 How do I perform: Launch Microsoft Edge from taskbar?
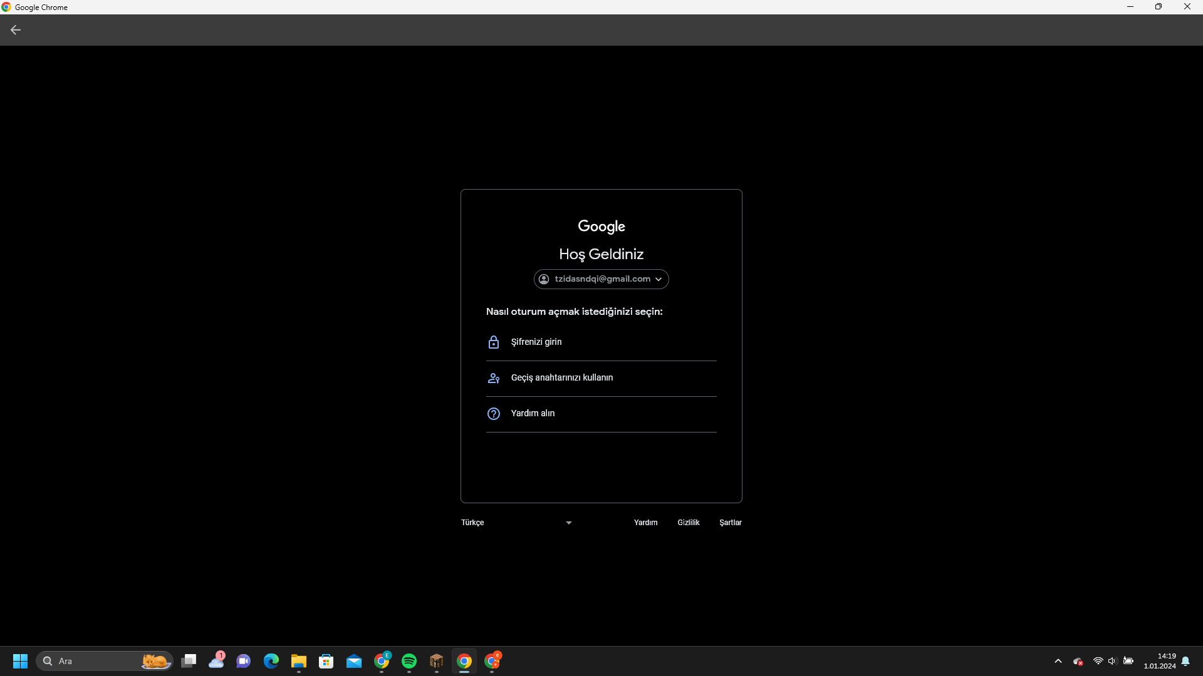tap(271, 661)
